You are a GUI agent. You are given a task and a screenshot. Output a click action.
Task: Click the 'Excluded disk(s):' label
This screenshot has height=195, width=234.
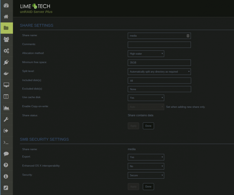(x=32, y=89)
